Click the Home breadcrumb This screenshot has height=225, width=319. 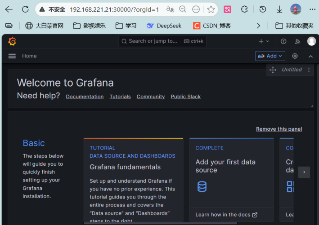click(x=29, y=56)
